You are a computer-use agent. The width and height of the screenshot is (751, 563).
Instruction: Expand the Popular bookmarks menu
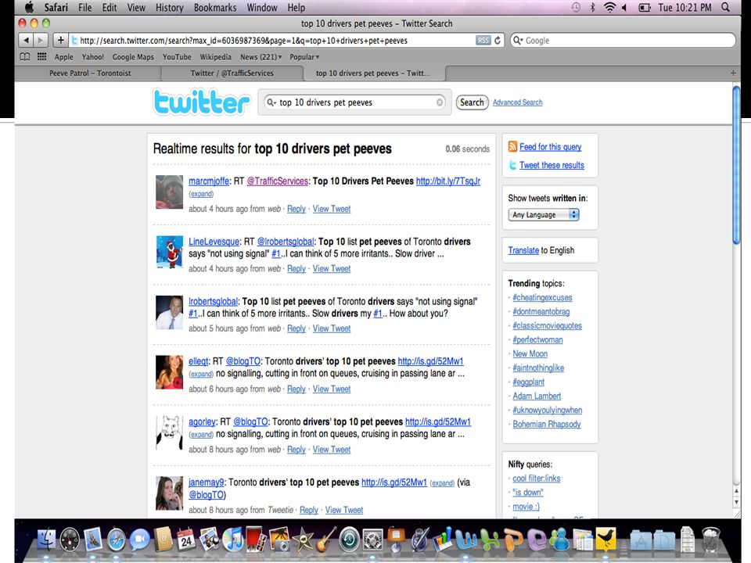pyautogui.click(x=304, y=57)
